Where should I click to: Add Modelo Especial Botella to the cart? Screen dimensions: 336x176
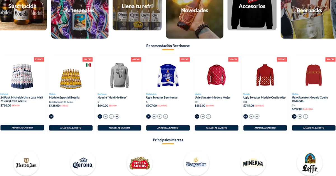pyautogui.click(x=71, y=128)
